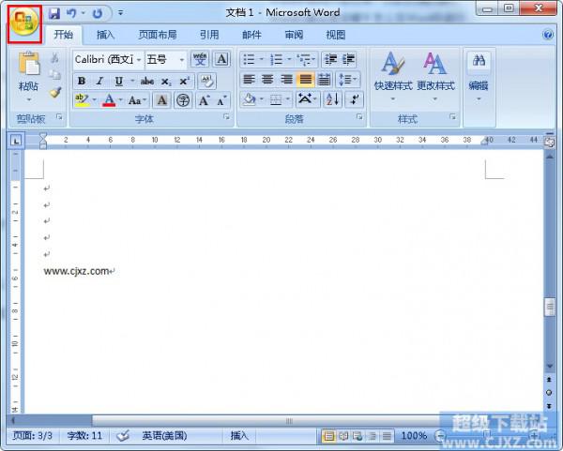Cut the selection with scissors icon

coord(54,58)
